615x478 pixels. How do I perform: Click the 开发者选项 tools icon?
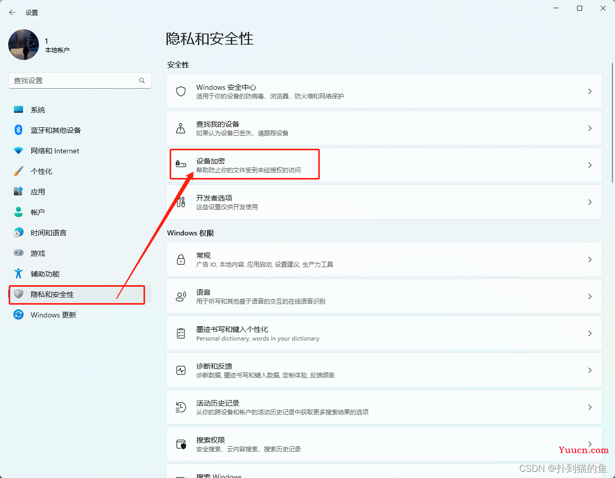click(181, 202)
